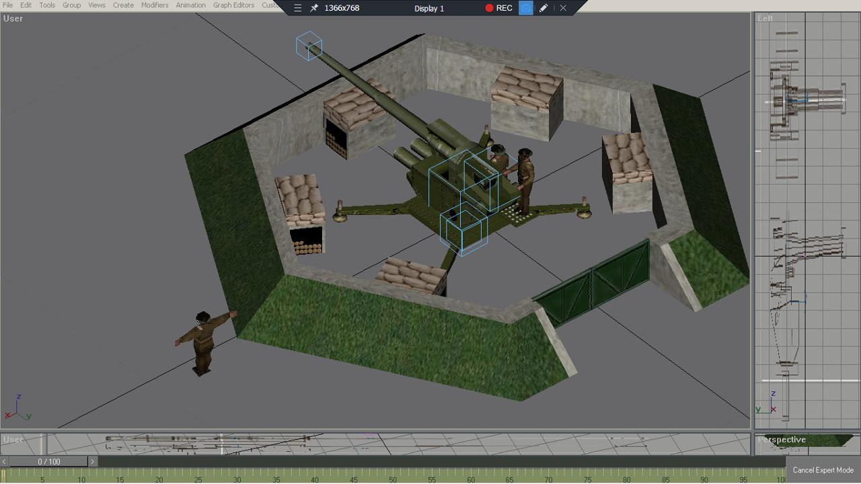Click the Cancel Expert Mode button
861x484 pixels.
click(x=823, y=470)
